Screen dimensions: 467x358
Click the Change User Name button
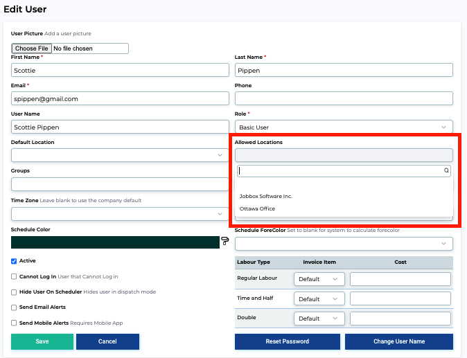399,341
